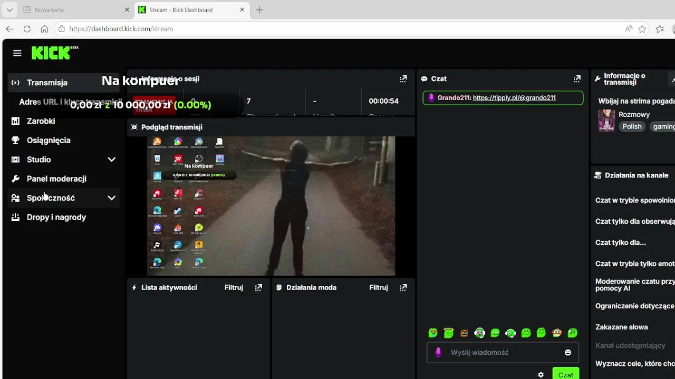Click Filtruj in Działania moda
Viewport: 675px width, 379px height.
click(x=379, y=287)
